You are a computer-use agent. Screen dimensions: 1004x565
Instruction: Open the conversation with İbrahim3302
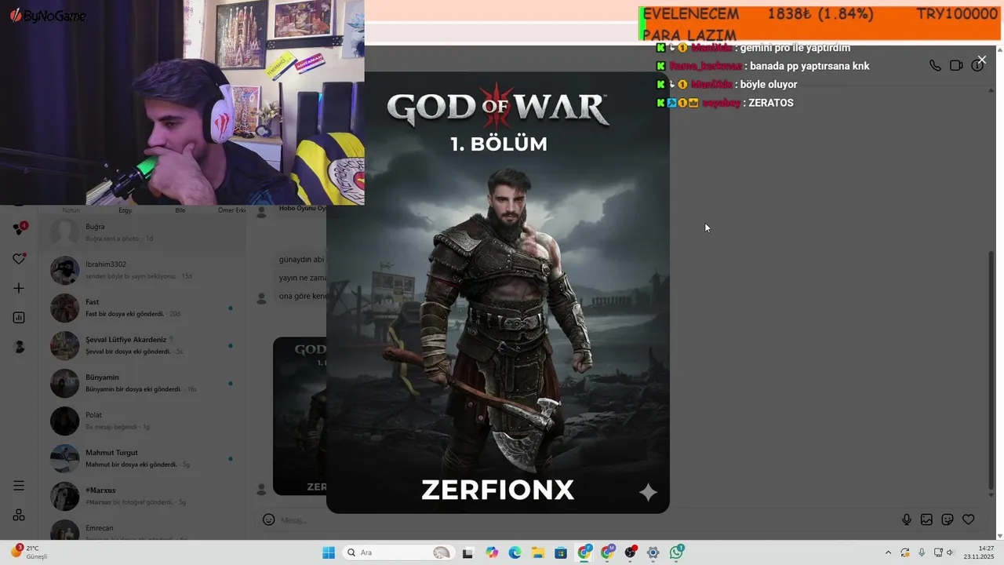[143, 270]
